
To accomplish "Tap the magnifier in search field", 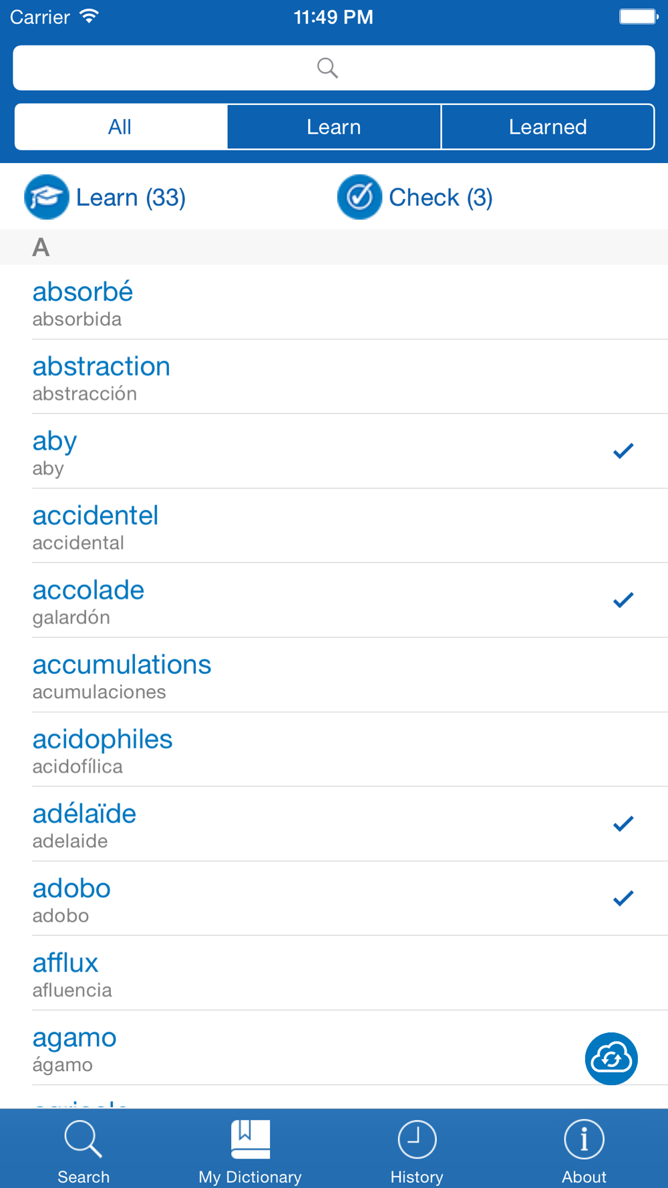I will point(327,67).
